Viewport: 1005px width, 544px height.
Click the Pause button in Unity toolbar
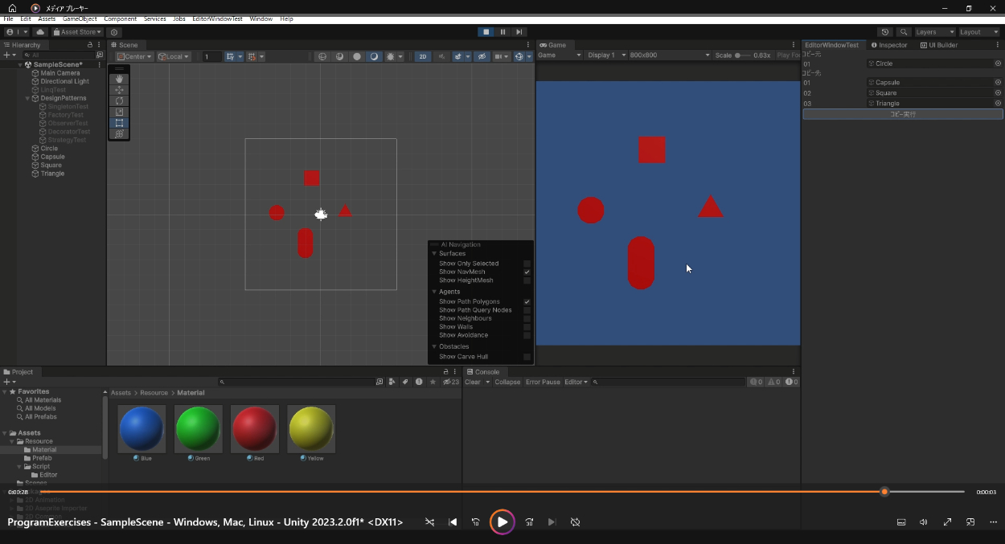503,32
